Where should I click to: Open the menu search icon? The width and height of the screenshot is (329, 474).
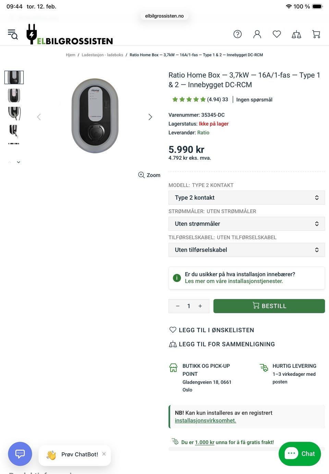pyautogui.click(x=13, y=34)
